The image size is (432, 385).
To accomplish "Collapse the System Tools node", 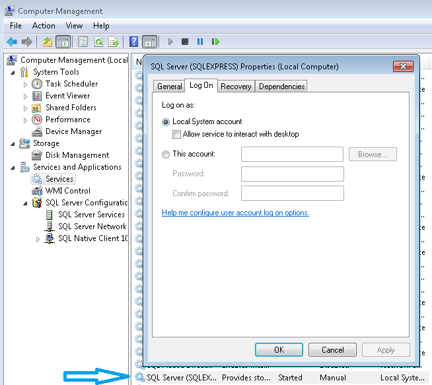I will pyautogui.click(x=13, y=73).
